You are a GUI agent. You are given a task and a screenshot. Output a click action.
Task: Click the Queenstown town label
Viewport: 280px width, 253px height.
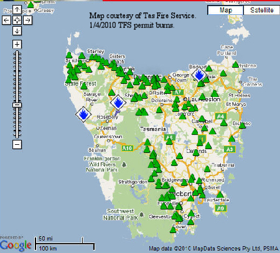click(108, 137)
